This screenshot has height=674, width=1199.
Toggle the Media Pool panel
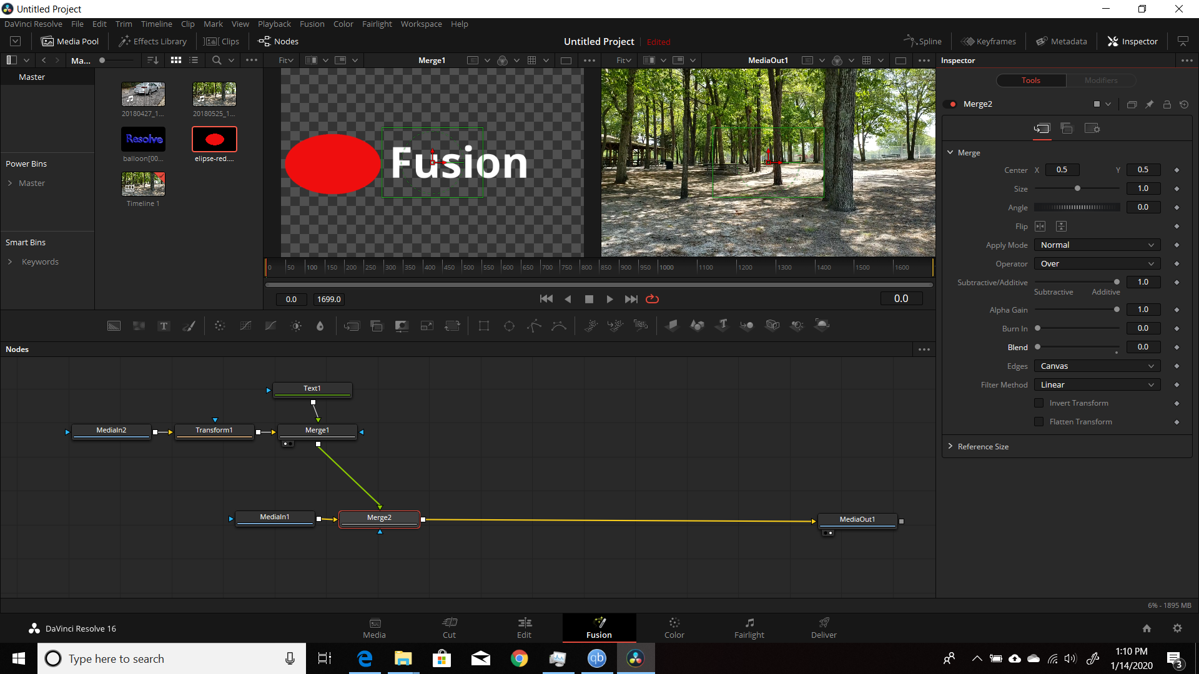(70, 41)
